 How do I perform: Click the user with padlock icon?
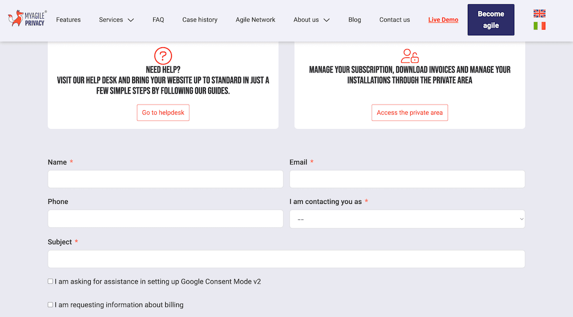click(x=410, y=56)
